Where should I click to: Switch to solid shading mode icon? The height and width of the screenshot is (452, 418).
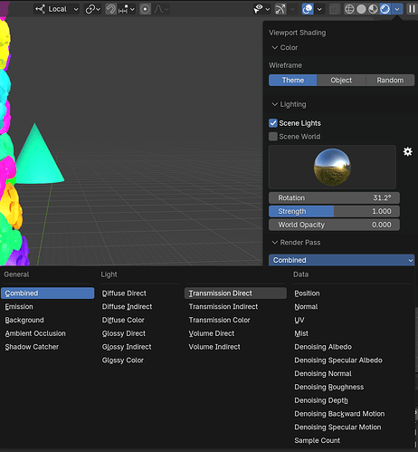tap(361, 9)
